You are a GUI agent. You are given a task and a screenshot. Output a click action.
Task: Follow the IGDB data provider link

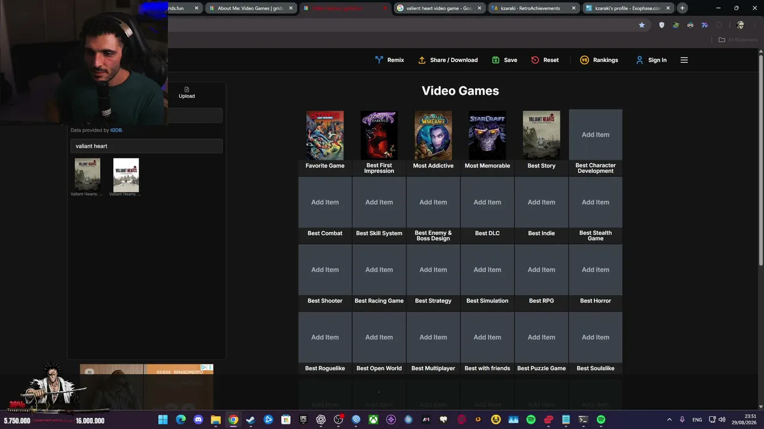coord(116,130)
